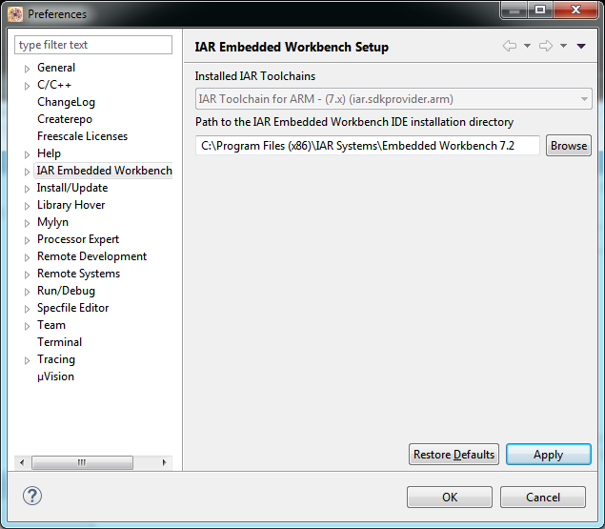
Task: Open Processor Expert preferences
Action: [78, 239]
